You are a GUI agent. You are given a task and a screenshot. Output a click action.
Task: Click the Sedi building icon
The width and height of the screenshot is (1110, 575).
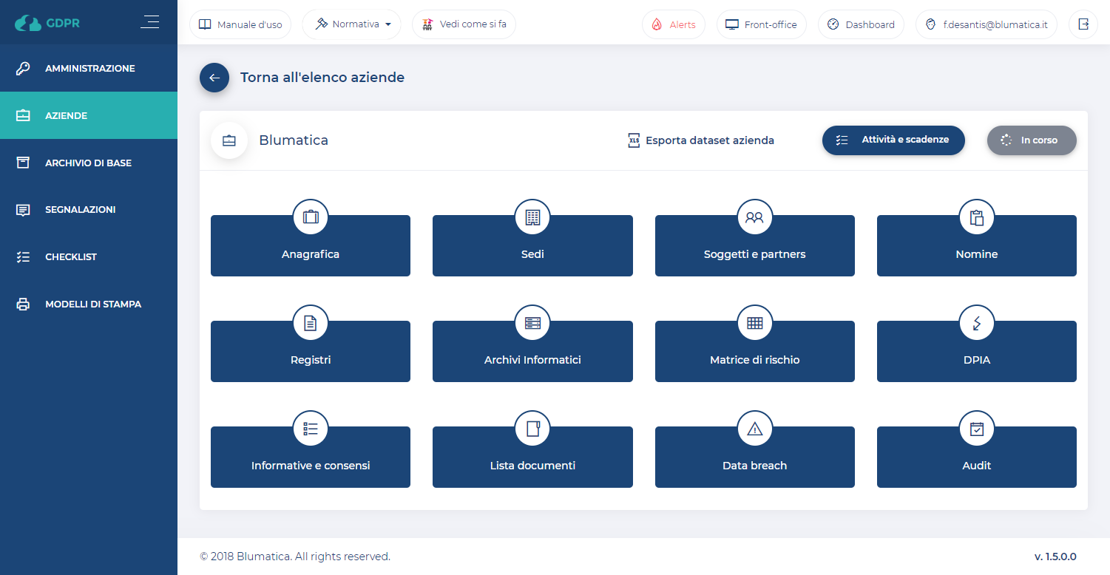[532, 217]
